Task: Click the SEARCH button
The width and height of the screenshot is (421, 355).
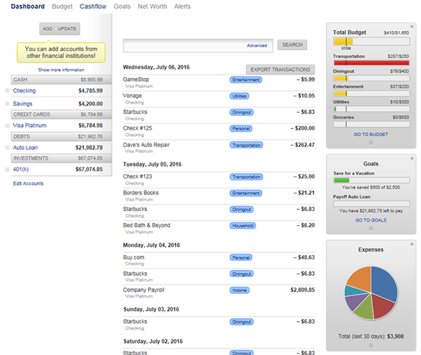Action: (x=292, y=45)
